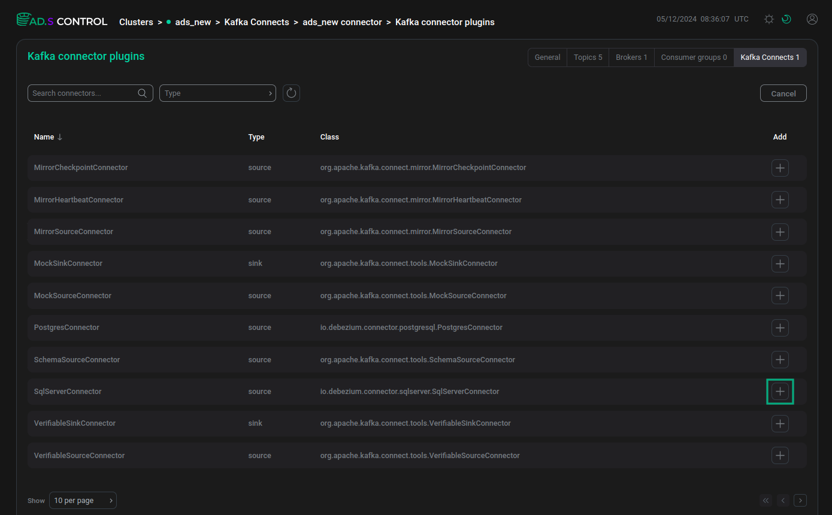Select the MockSourceConnector name cell
This screenshot has width=832, height=515.
point(72,296)
